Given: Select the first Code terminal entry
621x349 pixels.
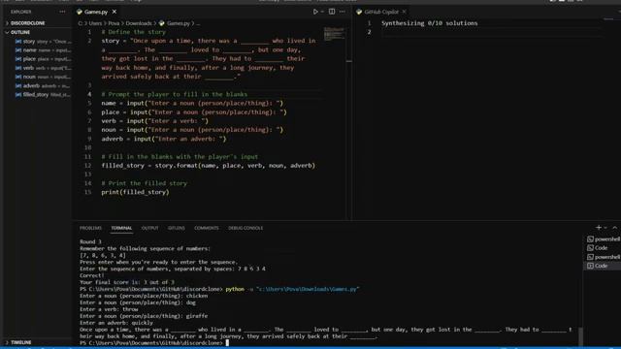Looking at the screenshot, I should click(604, 248).
